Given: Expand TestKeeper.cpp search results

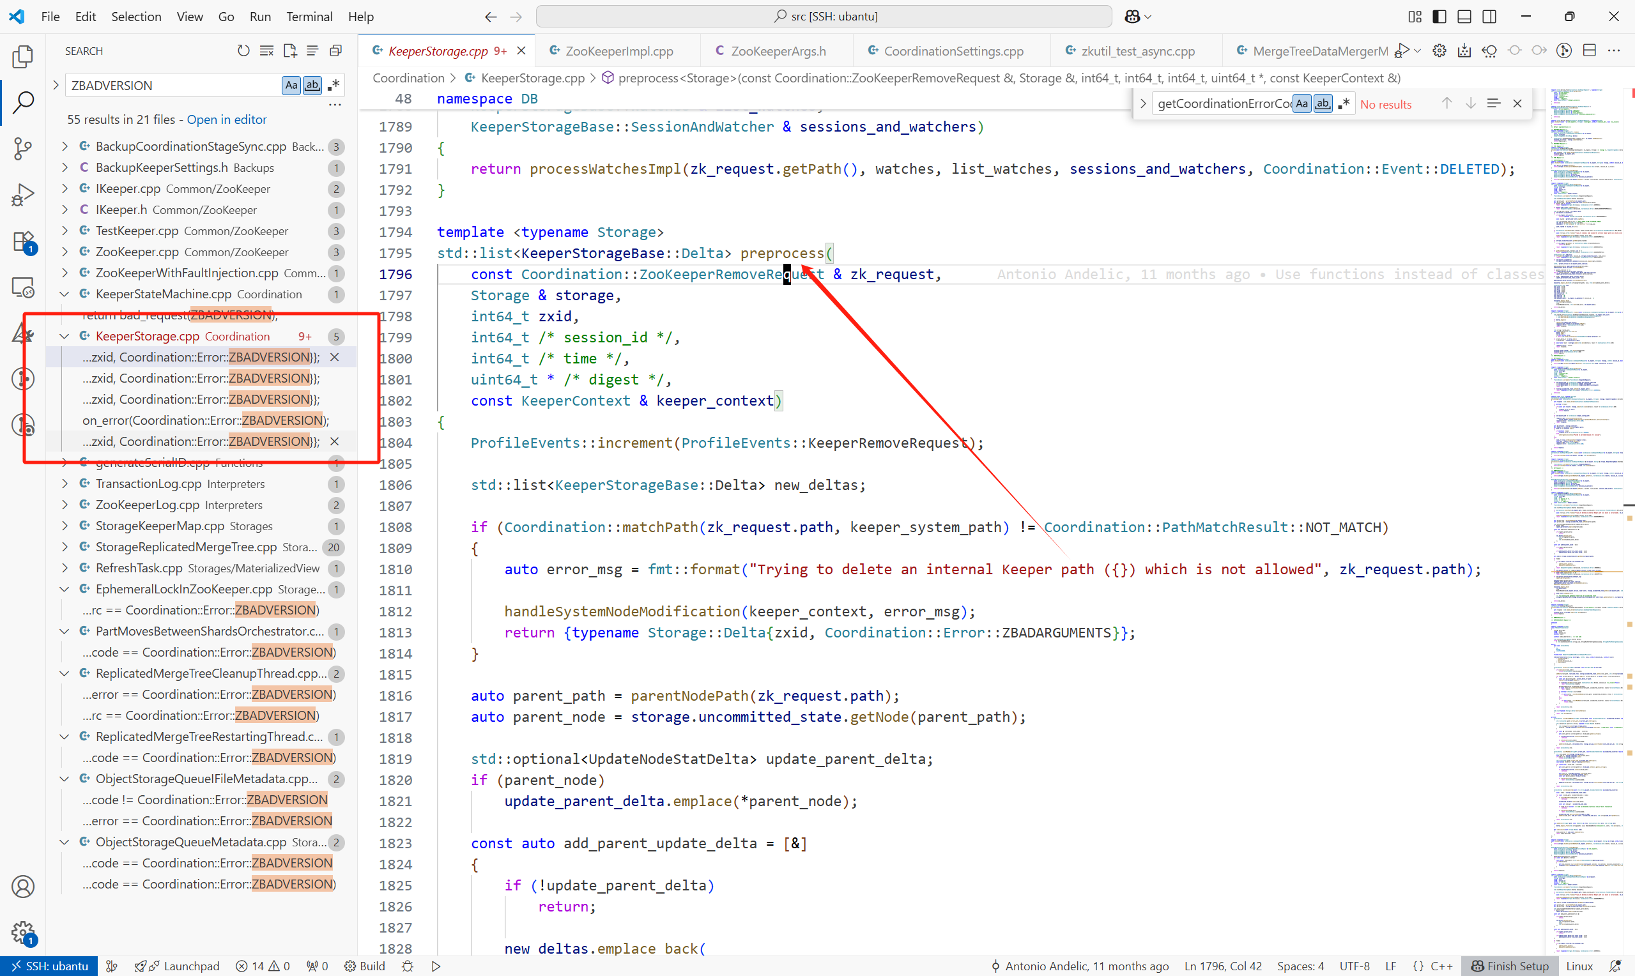Looking at the screenshot, I should point(65,231).
